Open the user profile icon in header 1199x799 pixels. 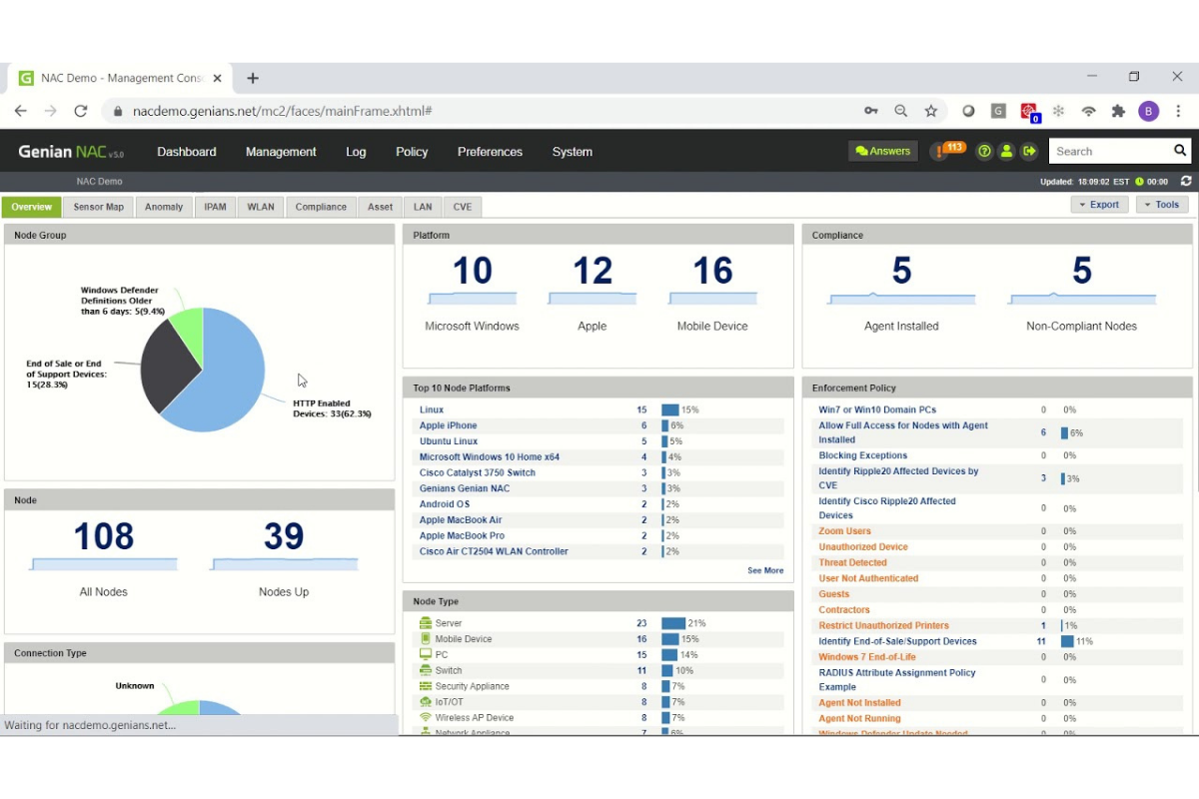(x=1006, y=152)
